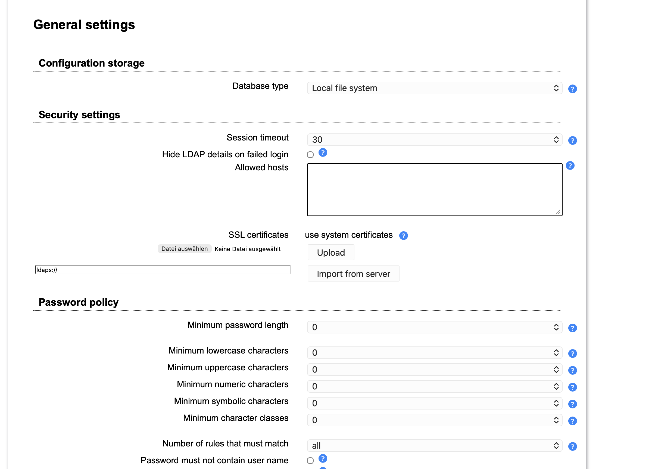Click help icon beside Session timeout

click(572, 141)
